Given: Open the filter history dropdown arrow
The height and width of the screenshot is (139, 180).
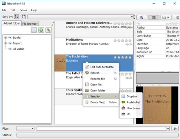Looking at the screenshot, I should pyautogui.click(x=168, y=129).
